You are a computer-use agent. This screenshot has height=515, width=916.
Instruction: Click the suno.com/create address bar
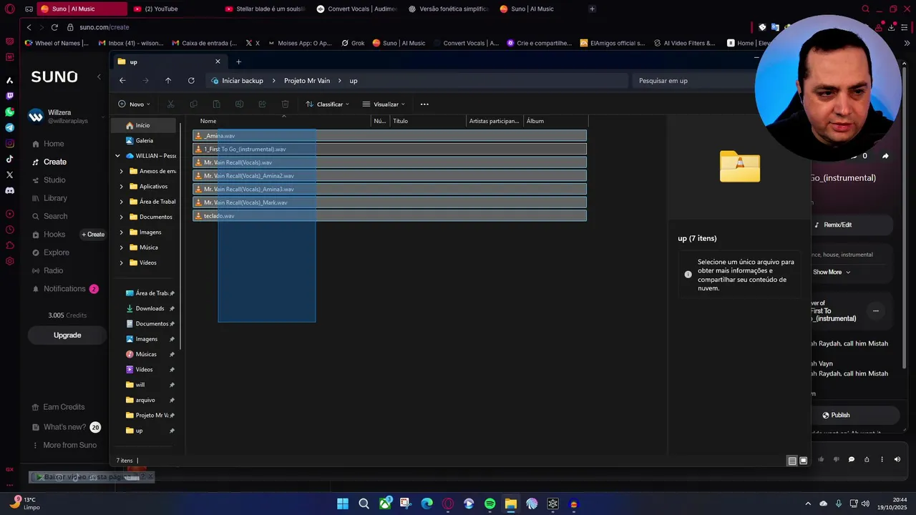pyautogui.click(x=104, y=27)
